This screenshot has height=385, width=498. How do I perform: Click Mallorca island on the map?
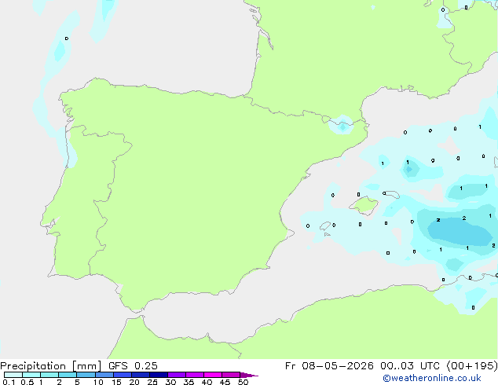364,205
